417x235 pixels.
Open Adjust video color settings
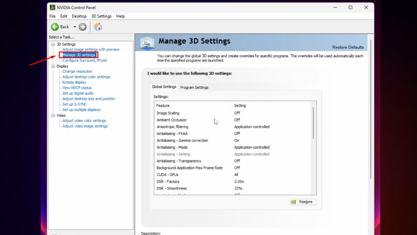click(x=84, y=120)
